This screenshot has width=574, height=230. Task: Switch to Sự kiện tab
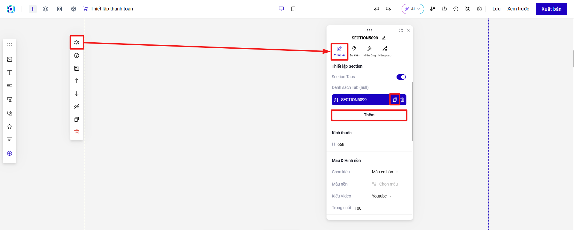(354, 51)
